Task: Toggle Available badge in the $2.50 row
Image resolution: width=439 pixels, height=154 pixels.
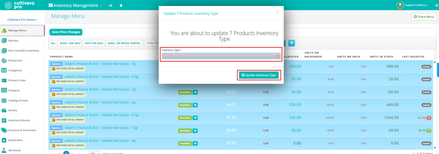Action: tap(185, 143)
